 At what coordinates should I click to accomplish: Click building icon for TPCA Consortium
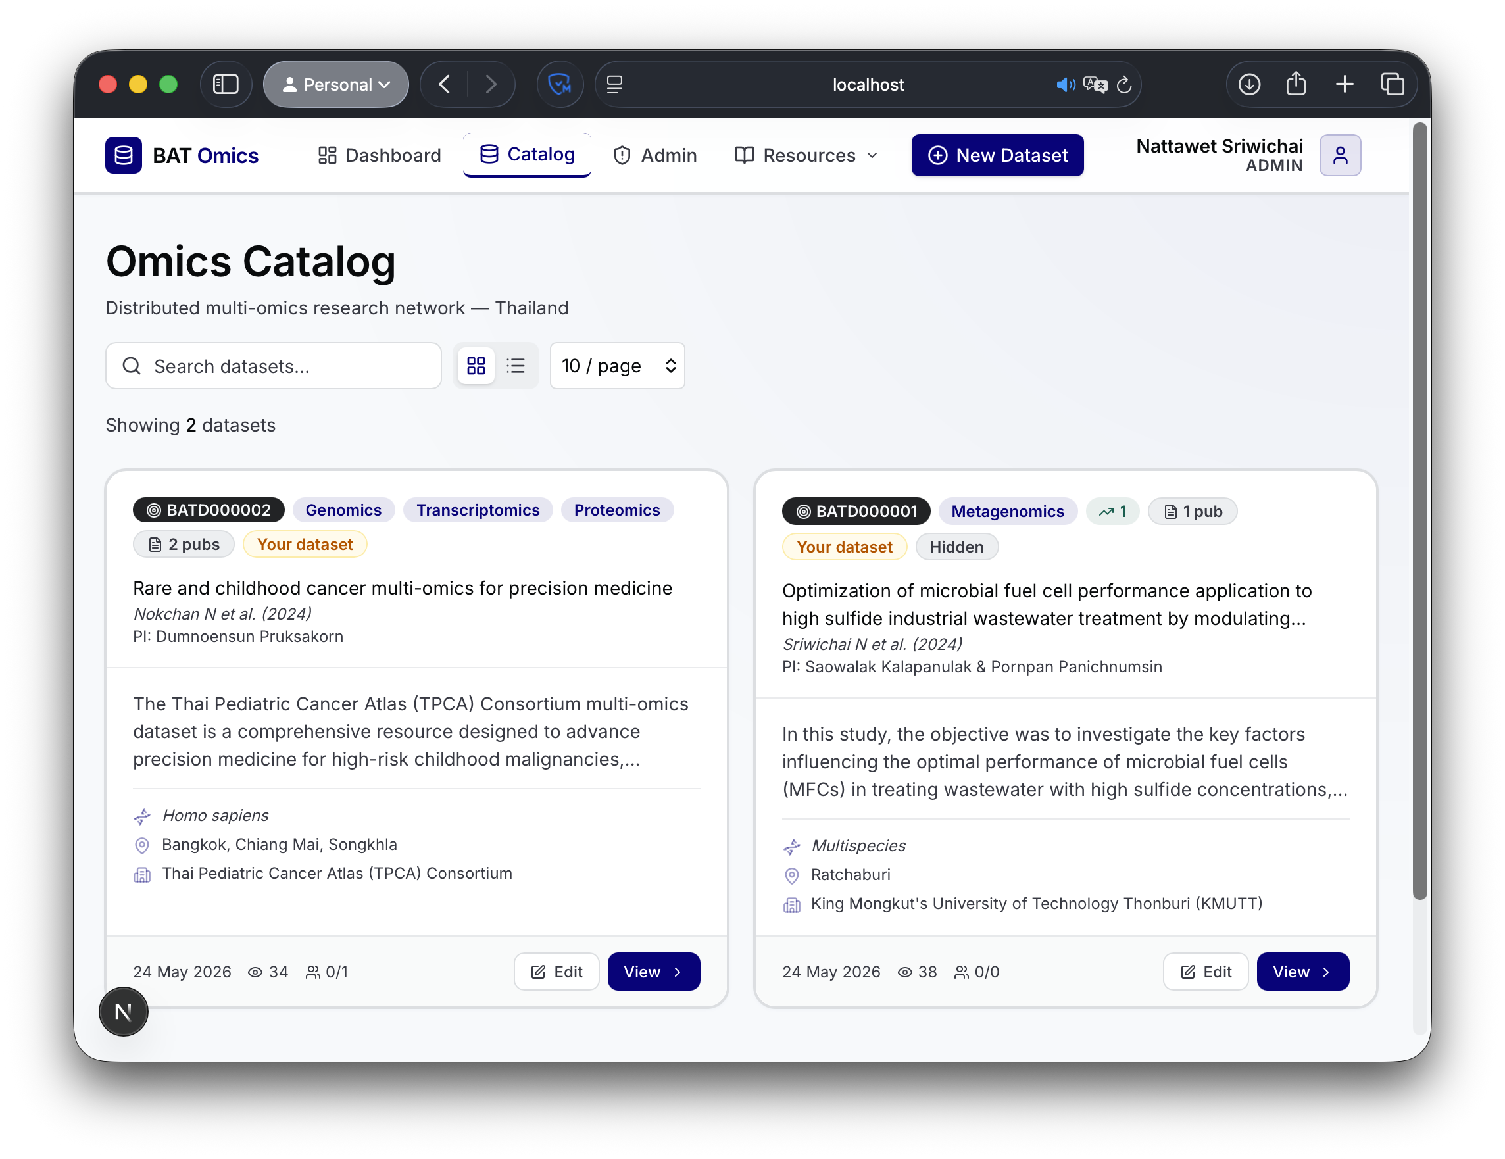(x=142, y=874)
